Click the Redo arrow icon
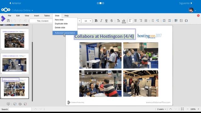 [x=20, y=21]
